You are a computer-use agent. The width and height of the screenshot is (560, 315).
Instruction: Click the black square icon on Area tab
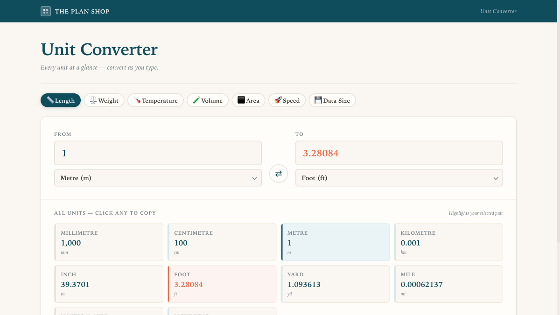[x=241, y=100]
